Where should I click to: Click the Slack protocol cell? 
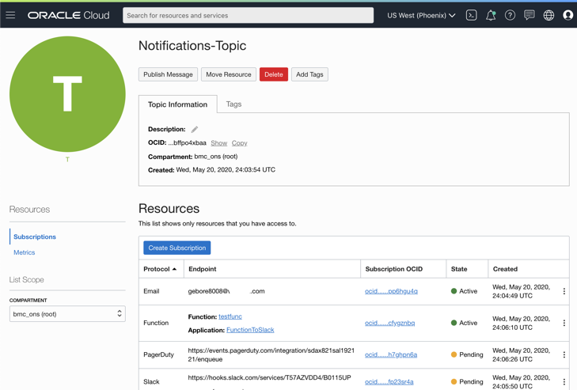151,381
